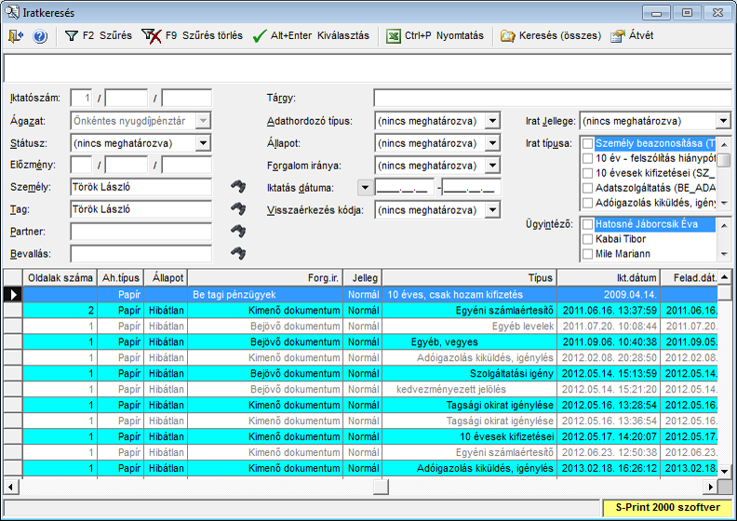737x521 pixels.
Task: Open the Forgalom iránya dropdown
Action: [492, 166]
